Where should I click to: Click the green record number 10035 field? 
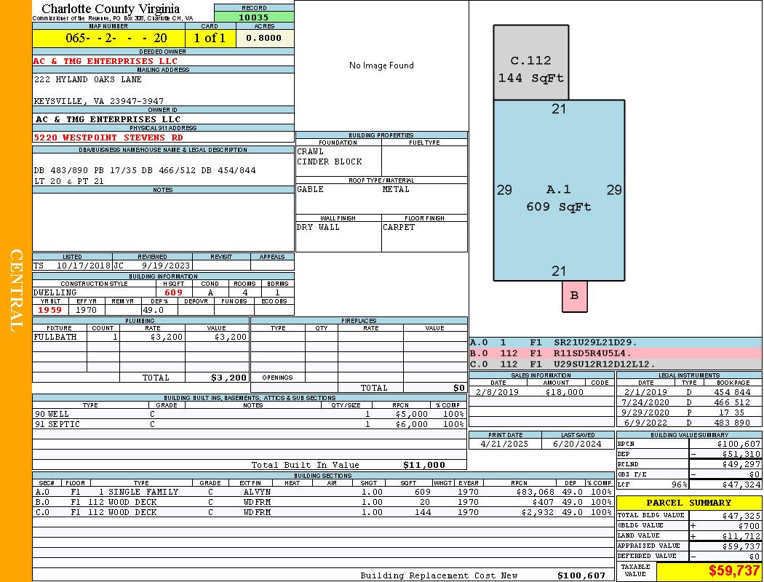pos(254,17)
